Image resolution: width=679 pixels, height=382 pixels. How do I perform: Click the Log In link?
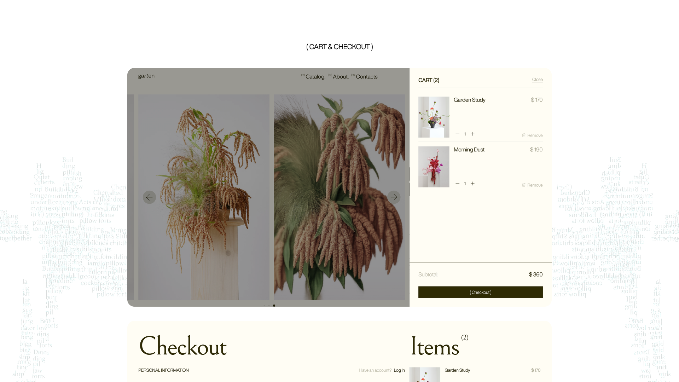399,370
